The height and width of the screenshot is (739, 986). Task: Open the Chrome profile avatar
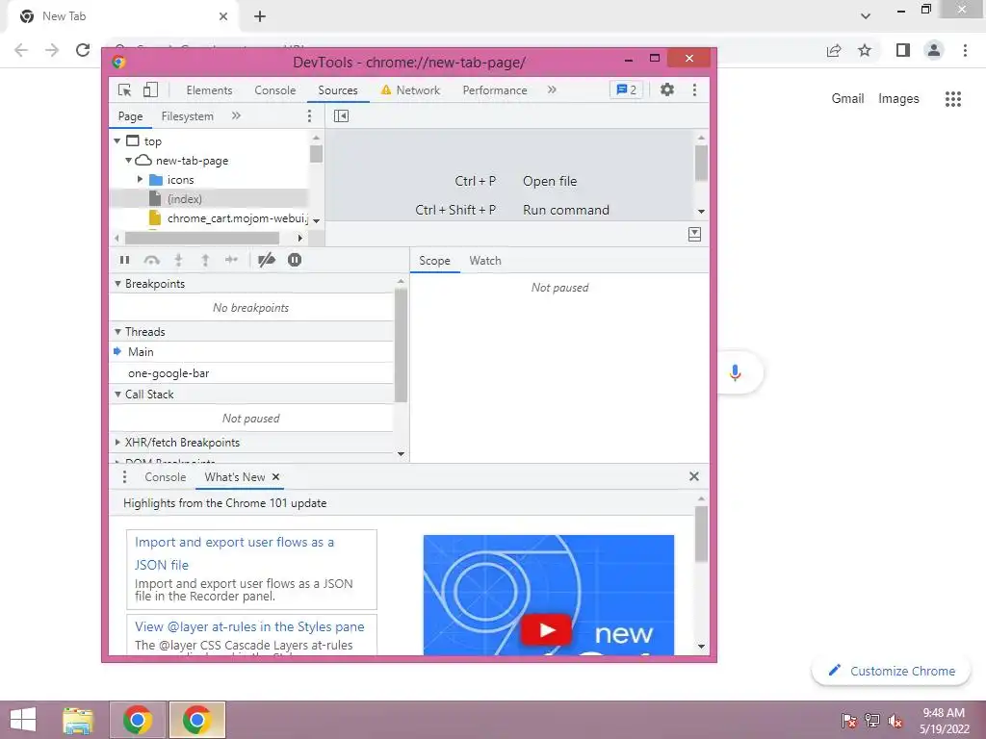tap(934, 50)
